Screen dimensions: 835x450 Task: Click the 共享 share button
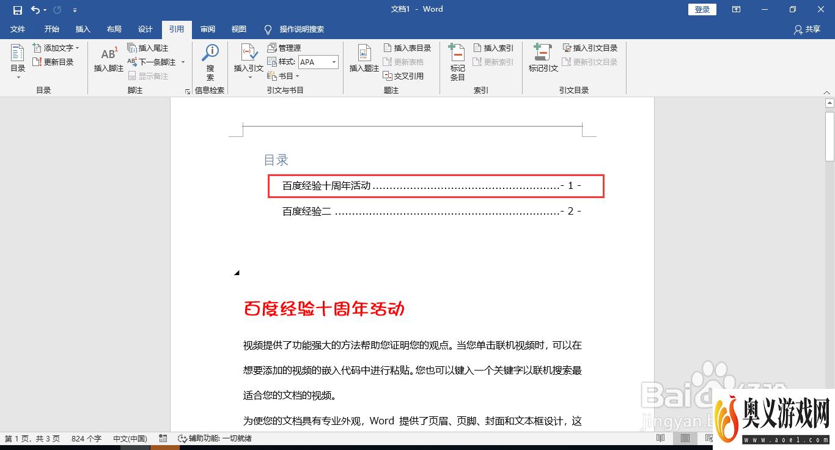pyautogui.click(x=807, y=29)
